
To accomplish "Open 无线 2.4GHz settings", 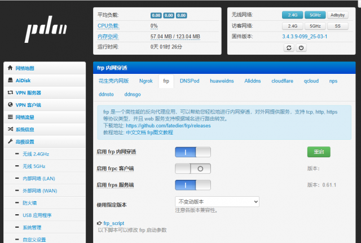I will [36, 154].
